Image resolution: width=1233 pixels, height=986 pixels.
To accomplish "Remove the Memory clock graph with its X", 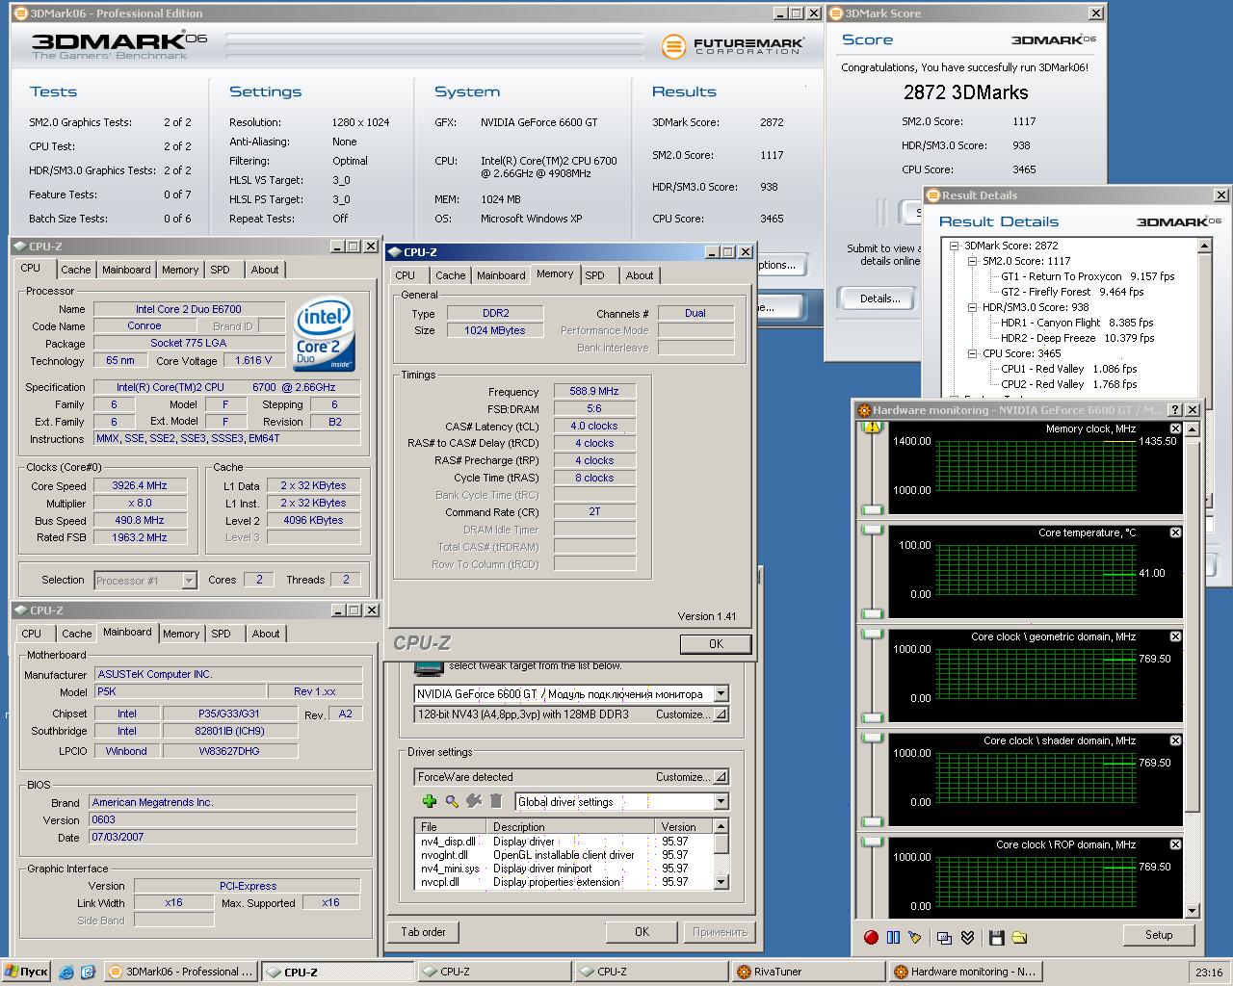I will point(1175,428).
